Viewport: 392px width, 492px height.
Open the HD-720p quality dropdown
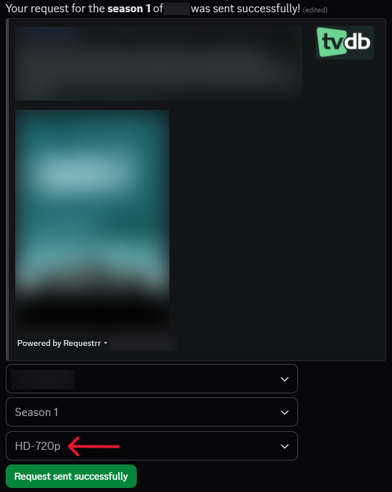coord(152,446)
